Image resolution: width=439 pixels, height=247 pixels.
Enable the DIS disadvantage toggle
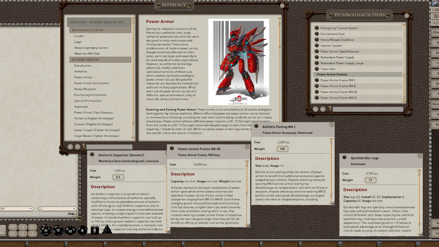(x=13, y=234)
